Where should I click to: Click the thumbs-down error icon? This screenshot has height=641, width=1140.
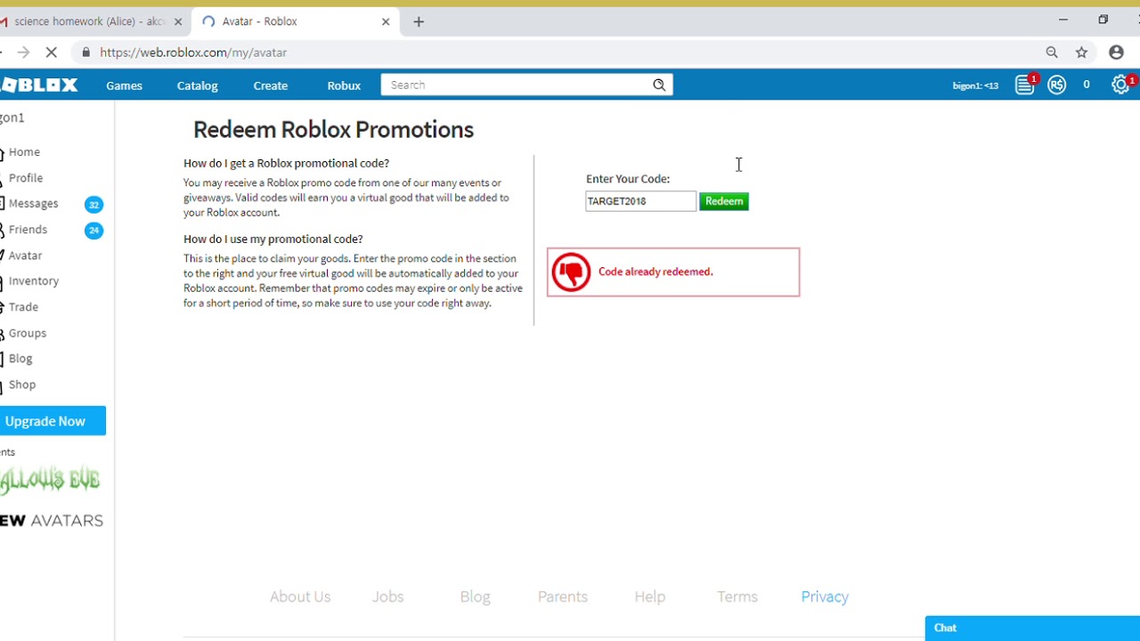pyautogui.click(x=571, y=272)
